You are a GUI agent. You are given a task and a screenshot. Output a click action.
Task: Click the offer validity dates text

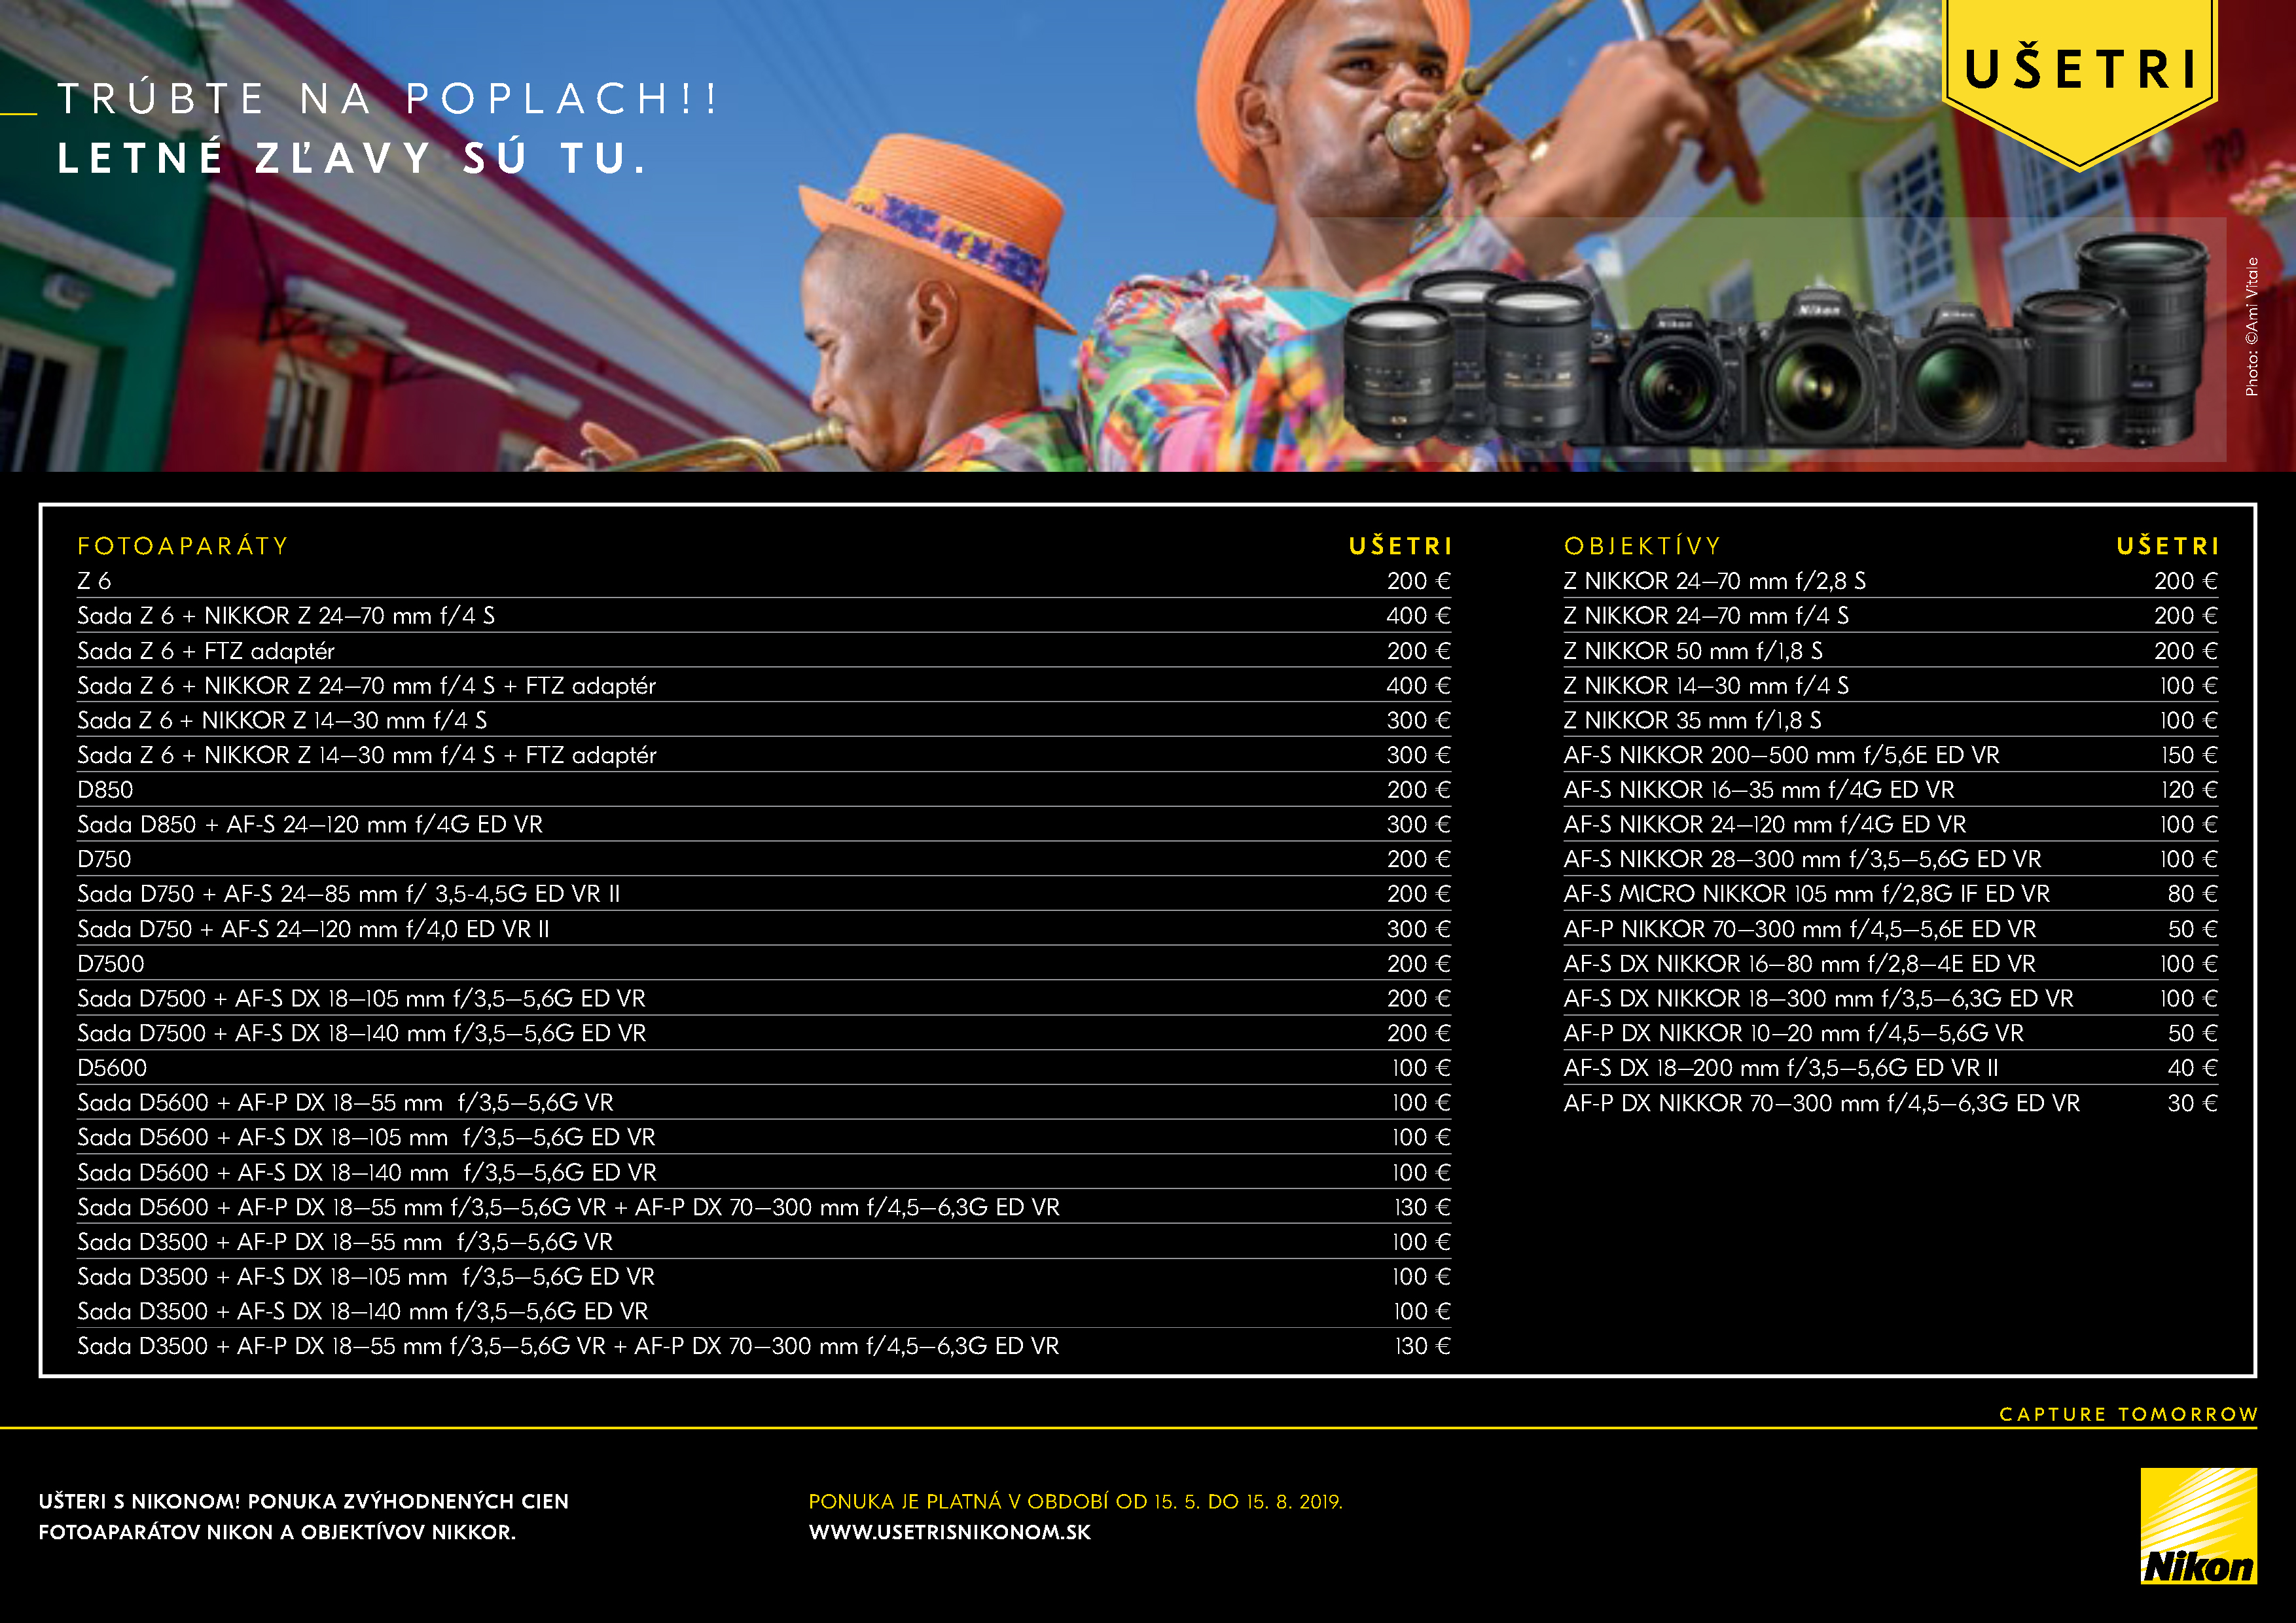1075,1501
